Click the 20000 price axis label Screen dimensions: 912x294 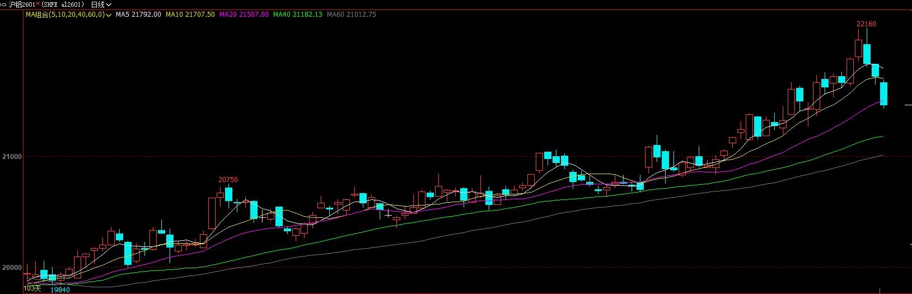pyautogui.click(x=12, y=268)
